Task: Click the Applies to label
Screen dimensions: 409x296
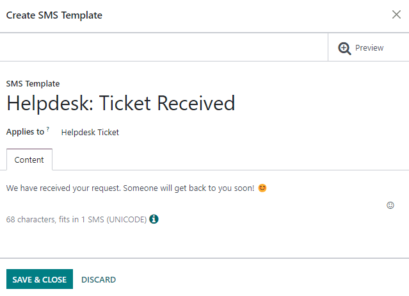Action: [x=25, y=132]
